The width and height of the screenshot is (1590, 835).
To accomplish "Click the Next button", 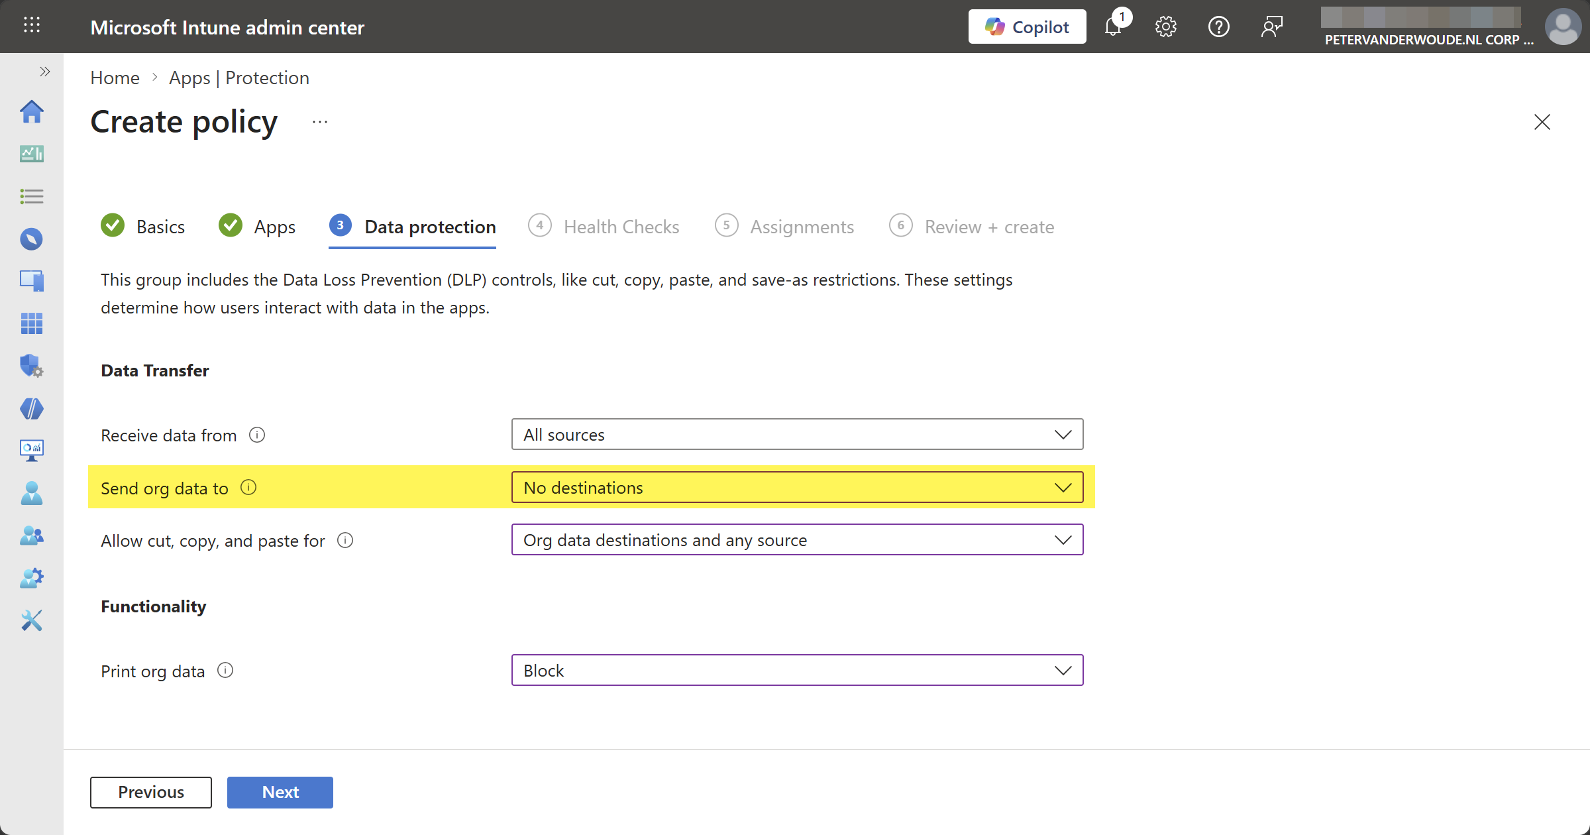I will pyautogui.click(x=280, y=792).
